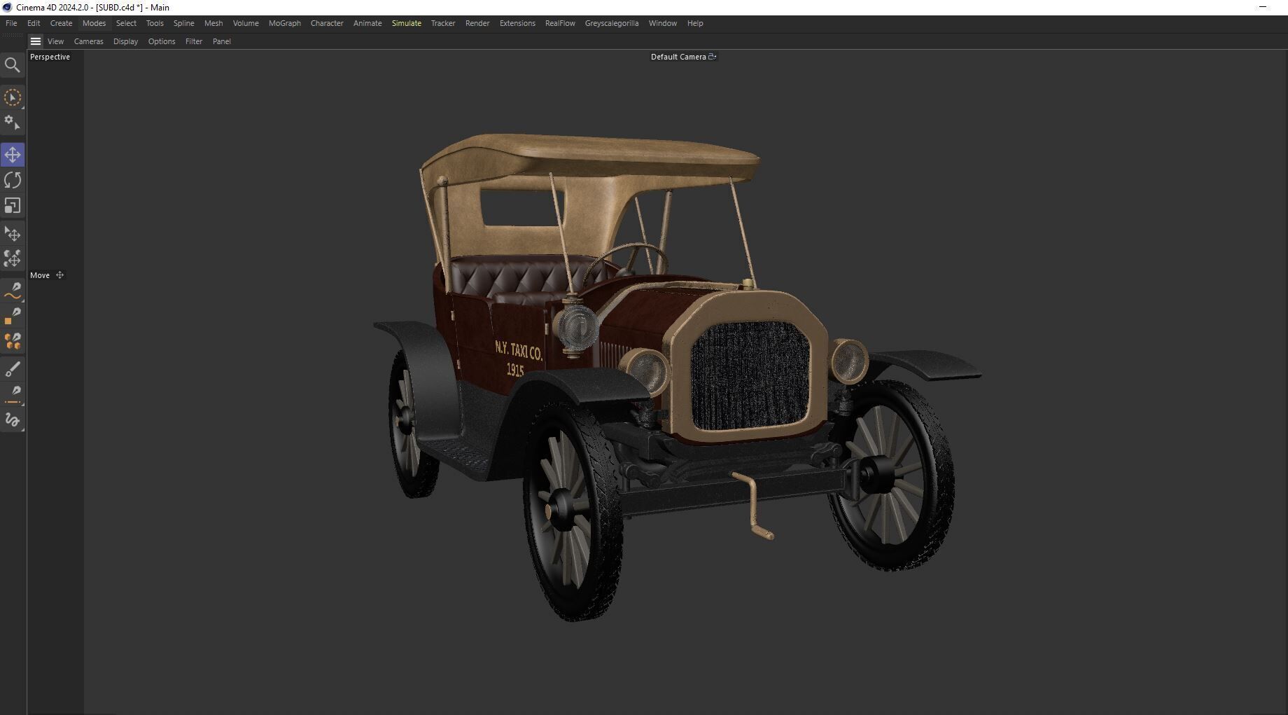This screenshot has width=1288, height=715.
Task: Click the Cinema 4D app logo
Action: click(x=7, y=7)
